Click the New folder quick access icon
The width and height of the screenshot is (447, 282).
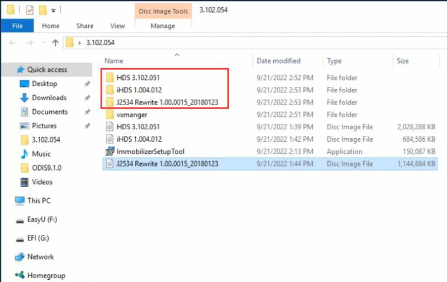[x=43, y=10]
